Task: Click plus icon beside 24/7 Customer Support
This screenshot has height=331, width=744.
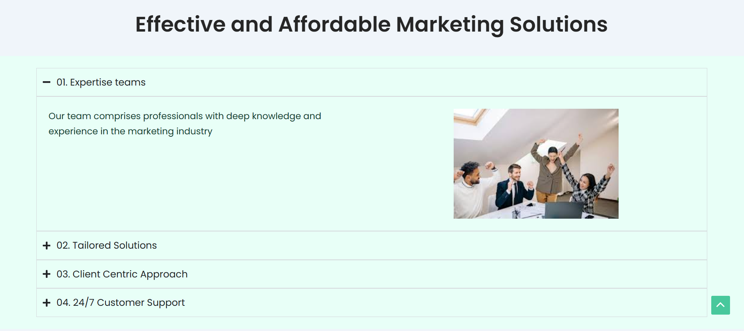Action: tap(47, 303)
